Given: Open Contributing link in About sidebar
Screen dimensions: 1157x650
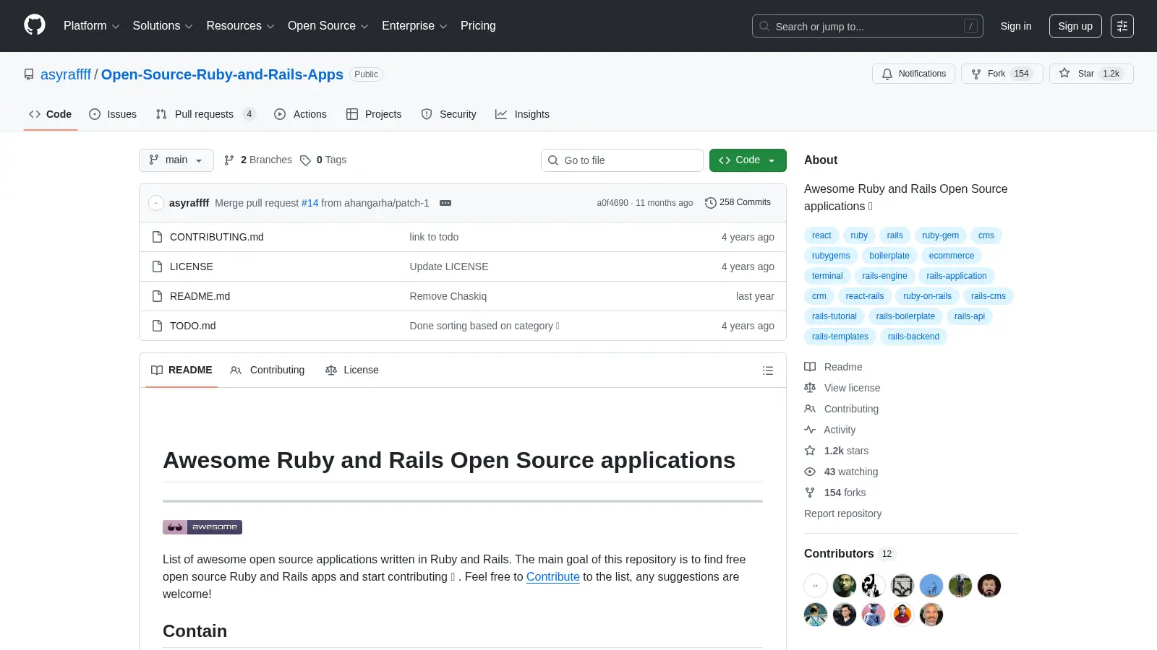Looking at the screenshot, I should click(x=842, y=409).
